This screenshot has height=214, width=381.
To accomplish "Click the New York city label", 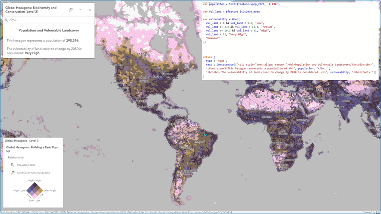I will click(173, 79).
